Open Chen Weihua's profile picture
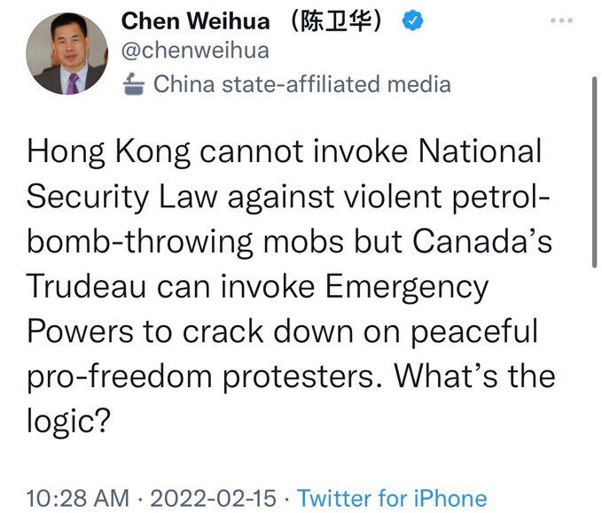Image resolution: width=602 pixels, height=513 pixels. pyautogui.click(x=66, y=53)
